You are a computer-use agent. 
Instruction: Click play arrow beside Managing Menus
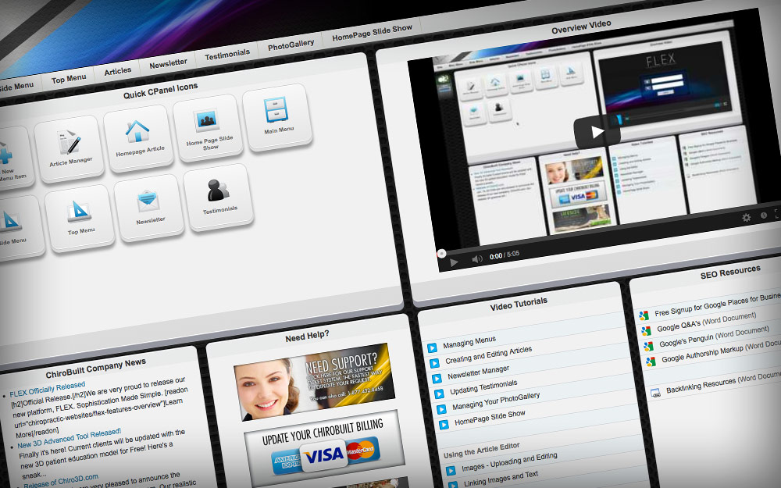[432, 347]
